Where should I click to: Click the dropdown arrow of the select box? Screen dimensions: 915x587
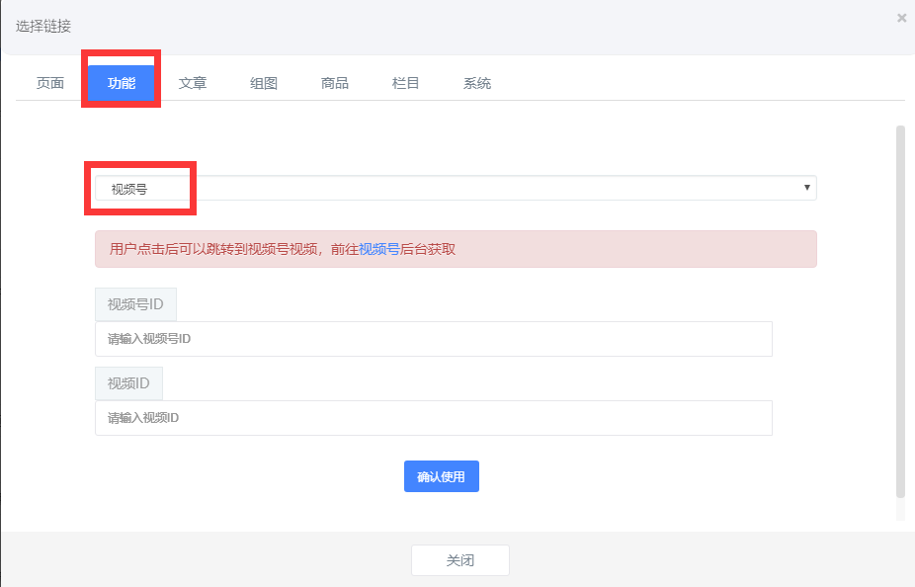(x=806, y=188)
